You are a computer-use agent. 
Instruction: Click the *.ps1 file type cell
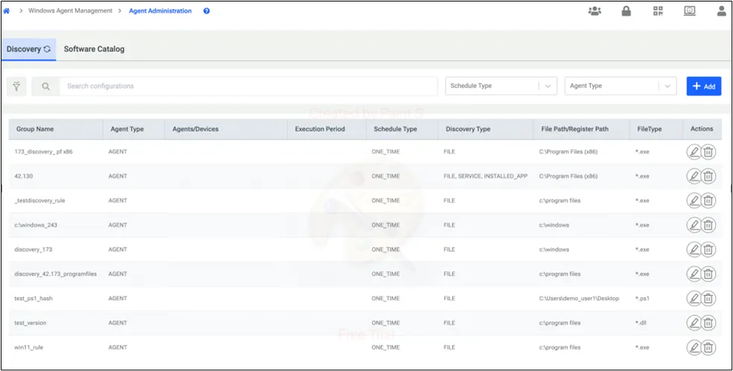tap(642, 298)
